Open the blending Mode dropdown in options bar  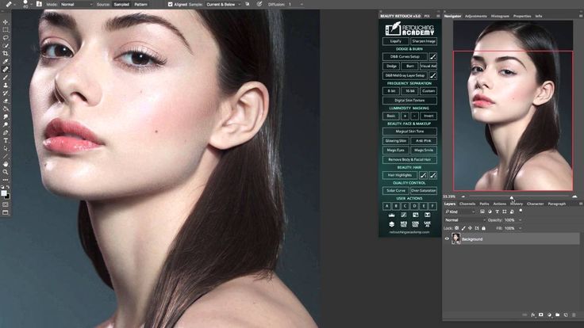pyautogui.click(x=76, y=5)
